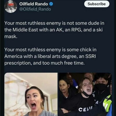Click the white door frame in left photo

pos(47,102)
